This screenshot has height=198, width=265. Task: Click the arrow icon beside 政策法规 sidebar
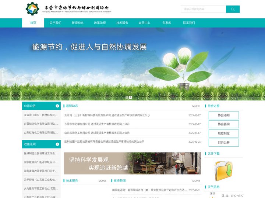coord(57,144)
